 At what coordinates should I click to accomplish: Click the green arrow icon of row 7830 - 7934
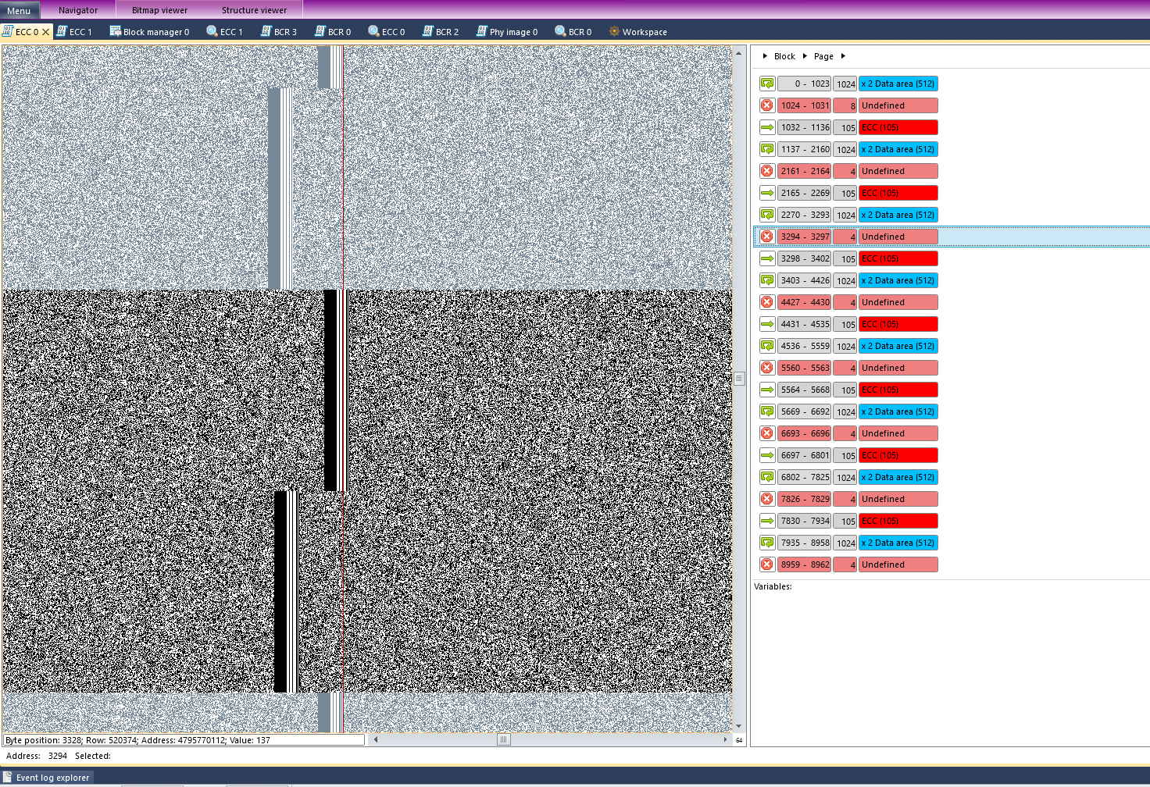point(767,521)
